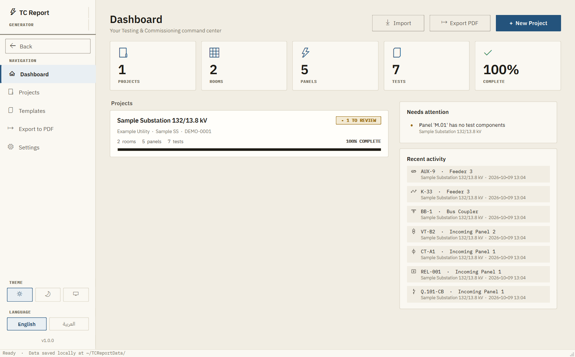Click the Back button
The width and height of the screenshot is (575, 357).
(x=48, y=46)
